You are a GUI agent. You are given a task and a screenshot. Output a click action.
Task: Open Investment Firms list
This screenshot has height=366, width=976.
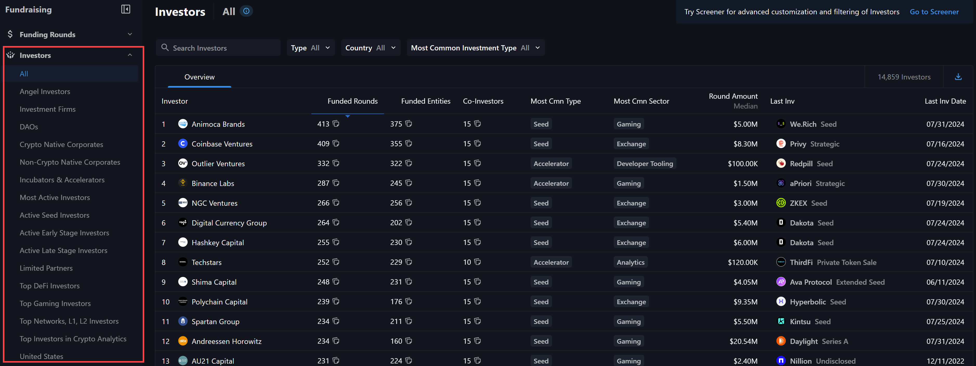pos(47,109)
